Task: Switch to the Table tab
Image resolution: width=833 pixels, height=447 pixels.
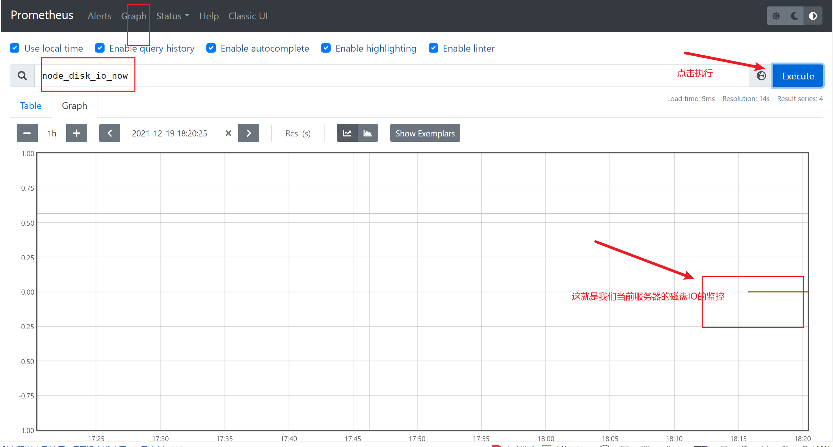Action: click(x=31, y=106)
